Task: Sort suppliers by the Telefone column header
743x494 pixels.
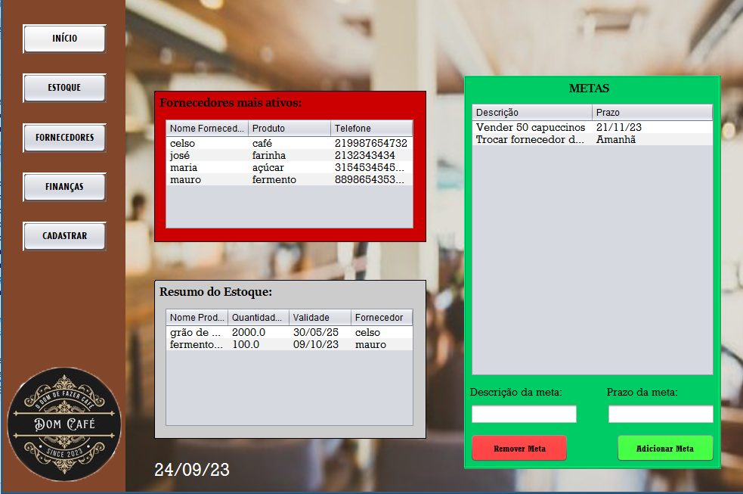Action: point(371,128)
